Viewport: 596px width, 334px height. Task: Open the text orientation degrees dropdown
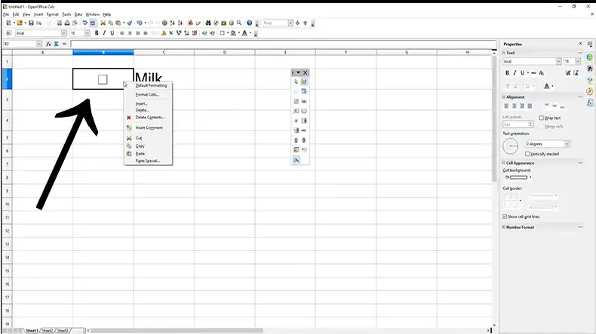point(567,144)
